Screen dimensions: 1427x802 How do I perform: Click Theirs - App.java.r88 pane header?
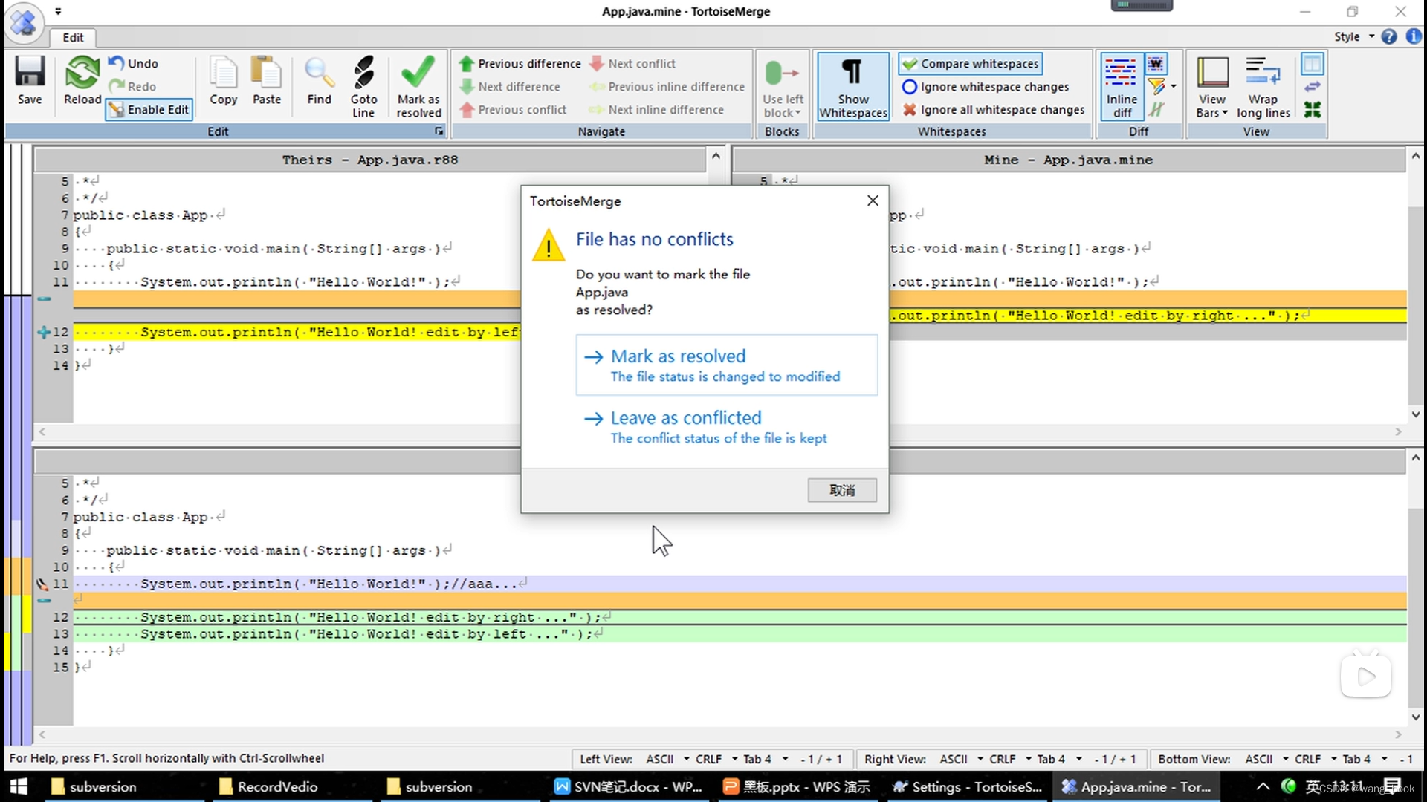pos(369,160)
